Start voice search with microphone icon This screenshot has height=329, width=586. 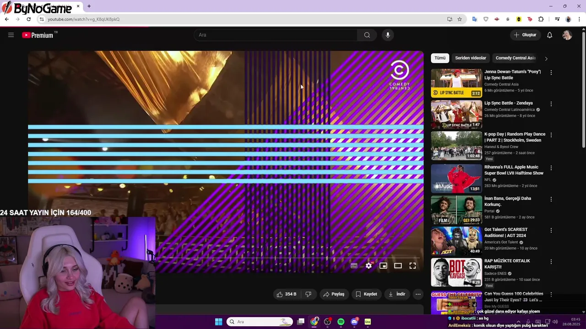(388, 35)
